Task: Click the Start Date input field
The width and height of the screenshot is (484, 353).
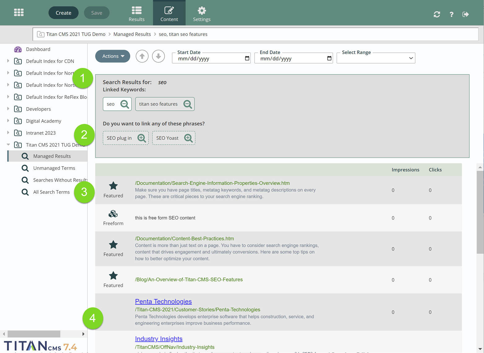Action: pyautogui.click(x=211, y=58)
